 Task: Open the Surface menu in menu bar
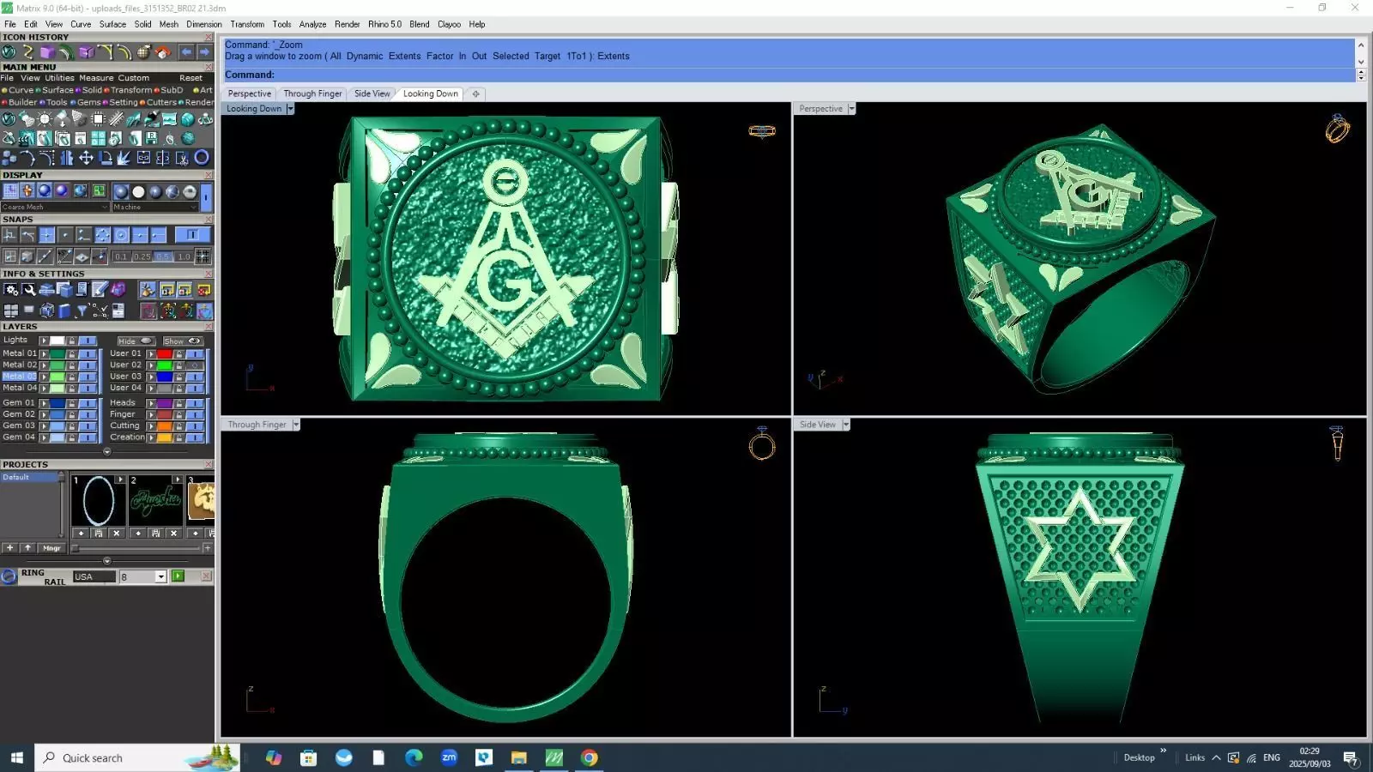coord(112,24)
